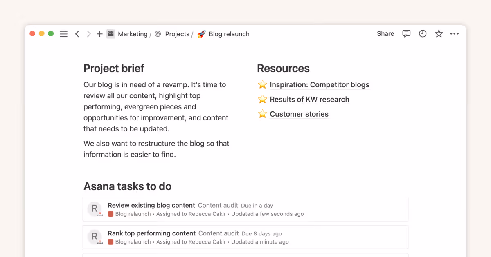Navigate forward with the right chevron
The image size is (491, 257).
[x=88, y=34]
